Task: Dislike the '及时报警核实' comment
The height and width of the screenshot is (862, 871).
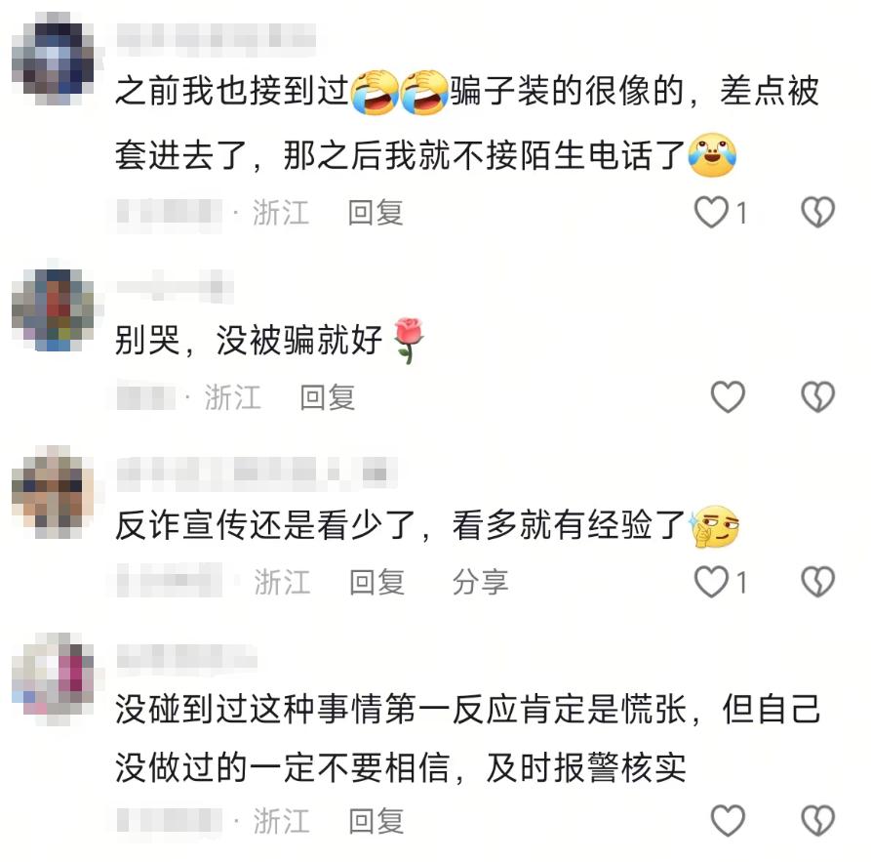Action: point(817,821)
